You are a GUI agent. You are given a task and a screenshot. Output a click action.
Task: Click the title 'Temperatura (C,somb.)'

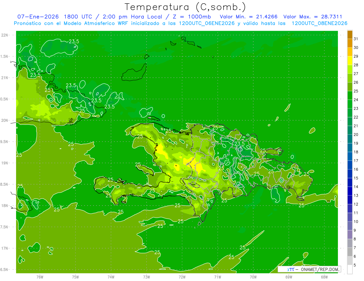click(185, 7)
